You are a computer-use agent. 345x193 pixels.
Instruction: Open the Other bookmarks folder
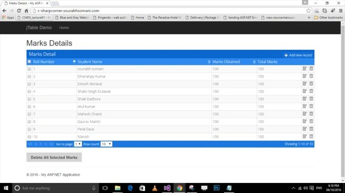(x=328, y=17)
